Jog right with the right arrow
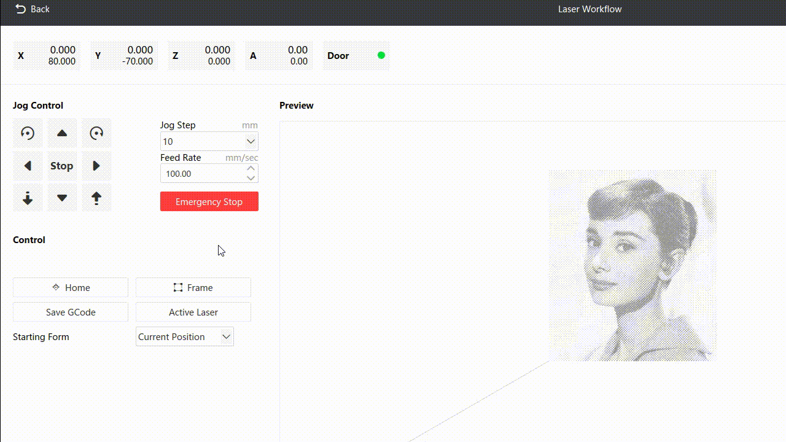The height and width of the screenshot is (442, 786). (96, 166)
